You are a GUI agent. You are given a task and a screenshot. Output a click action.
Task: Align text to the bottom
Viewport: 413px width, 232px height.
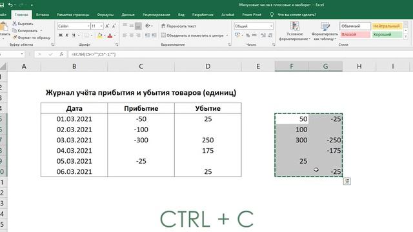click(x=138, y=26)
